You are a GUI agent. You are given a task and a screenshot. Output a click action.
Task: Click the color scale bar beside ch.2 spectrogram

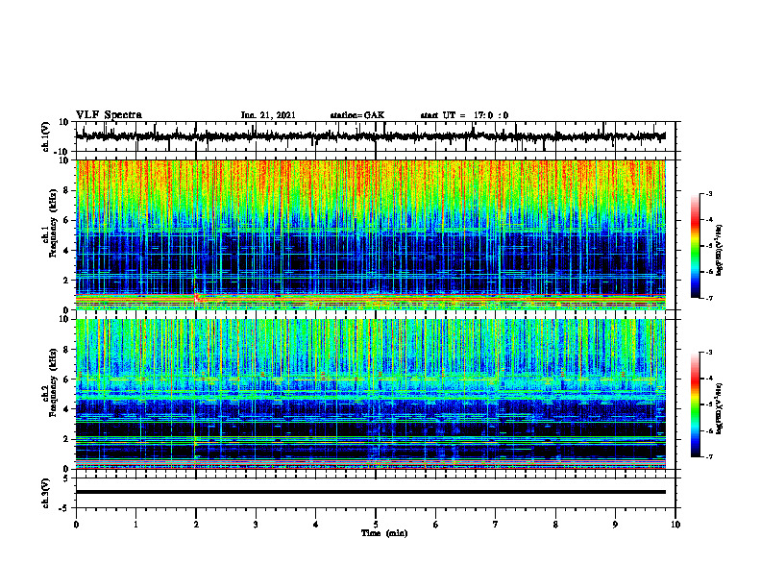click(x=695, y=404)
